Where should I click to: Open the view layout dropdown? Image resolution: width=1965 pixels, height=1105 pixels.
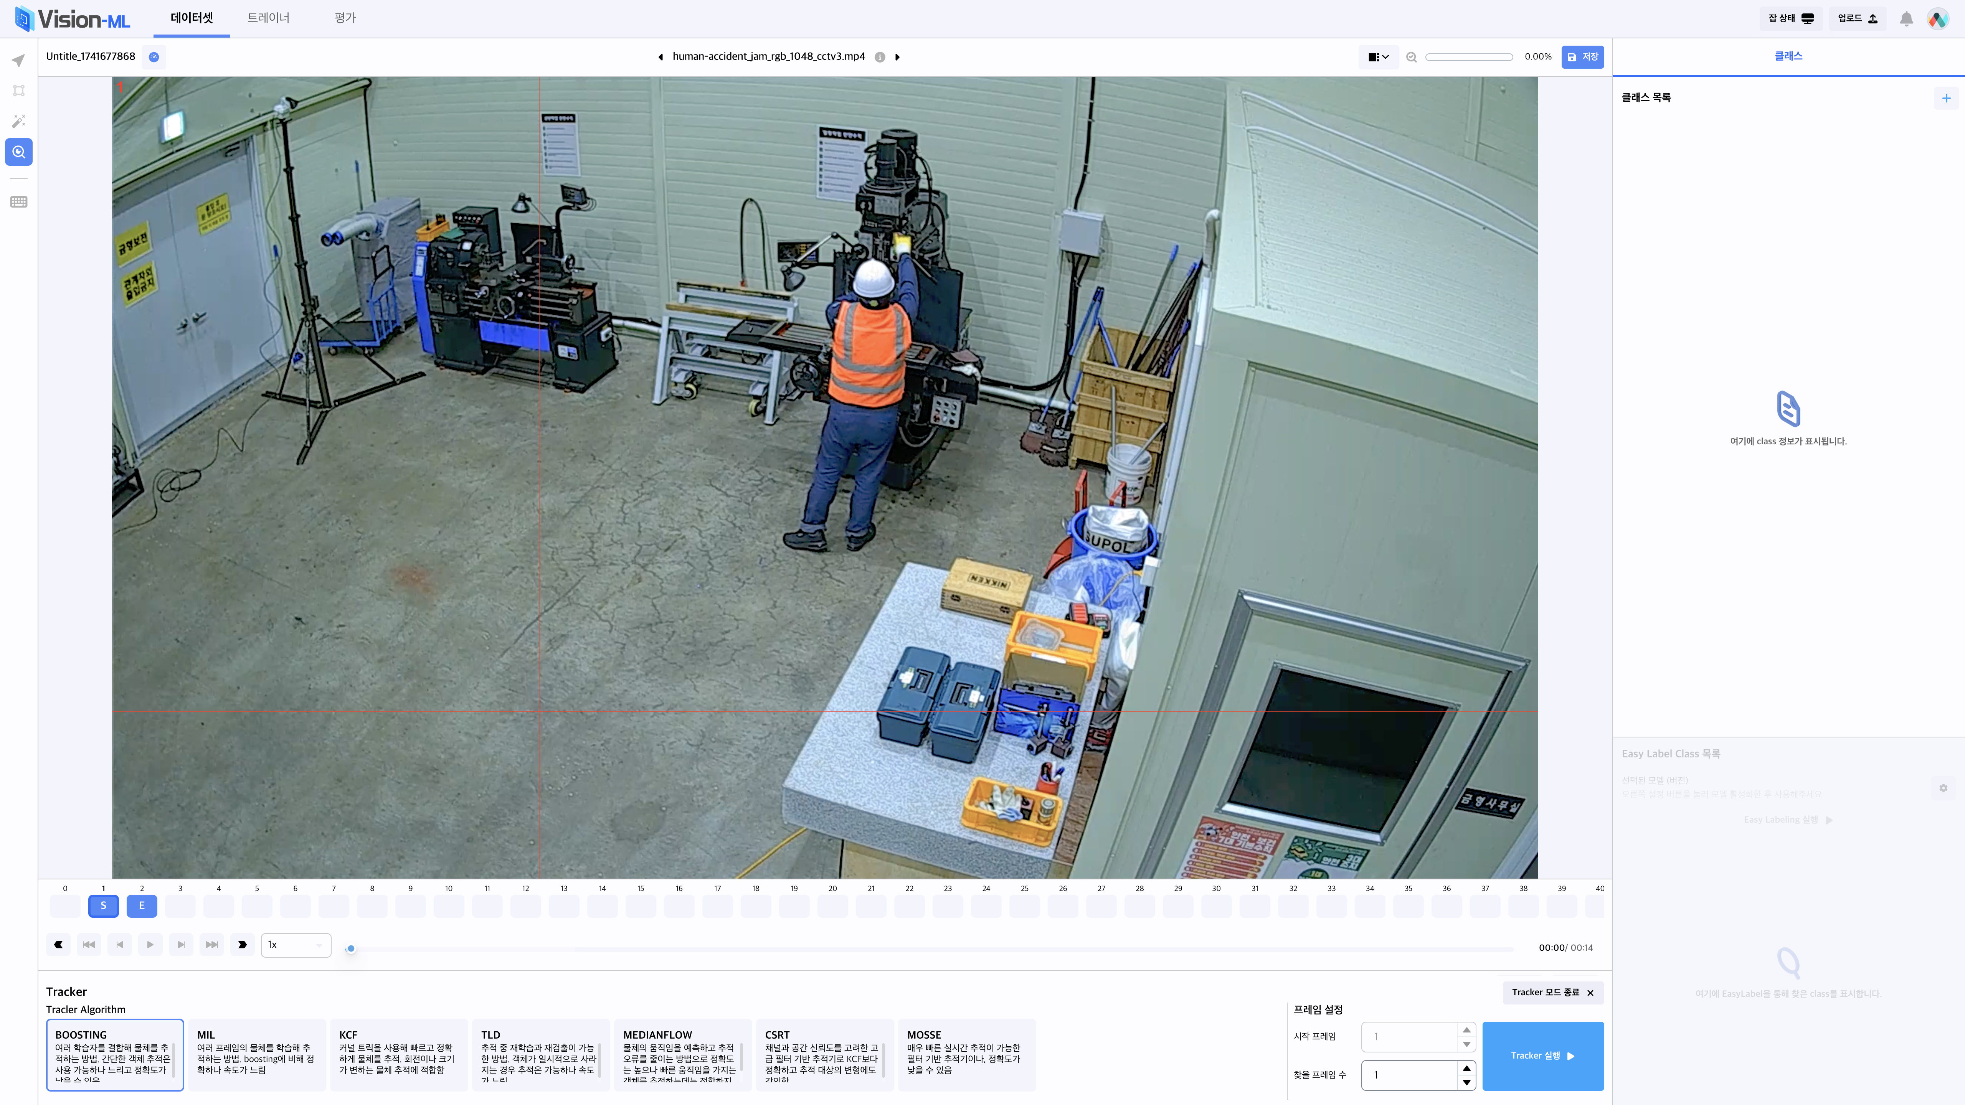pyautogui.click(x=1378, y=57)
